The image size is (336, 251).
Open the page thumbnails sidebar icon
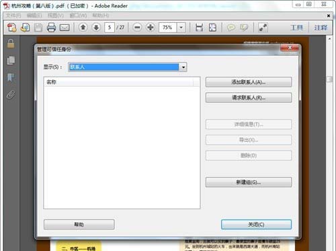[11, 61]
